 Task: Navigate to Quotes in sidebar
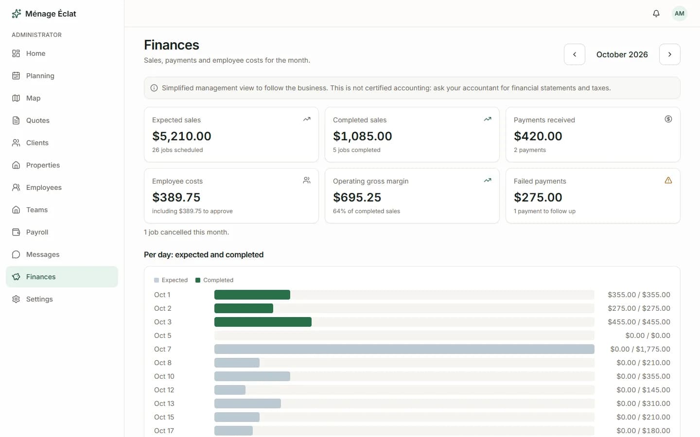(62, 120)
